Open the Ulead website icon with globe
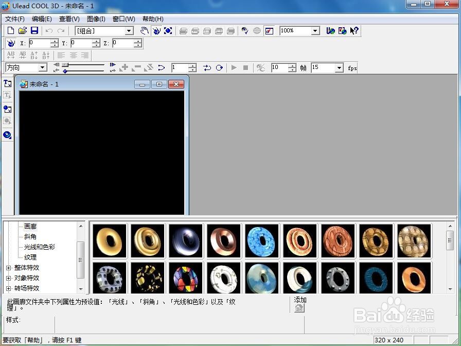The width and height of the screenshot is (461, 346). pos(330,30)
